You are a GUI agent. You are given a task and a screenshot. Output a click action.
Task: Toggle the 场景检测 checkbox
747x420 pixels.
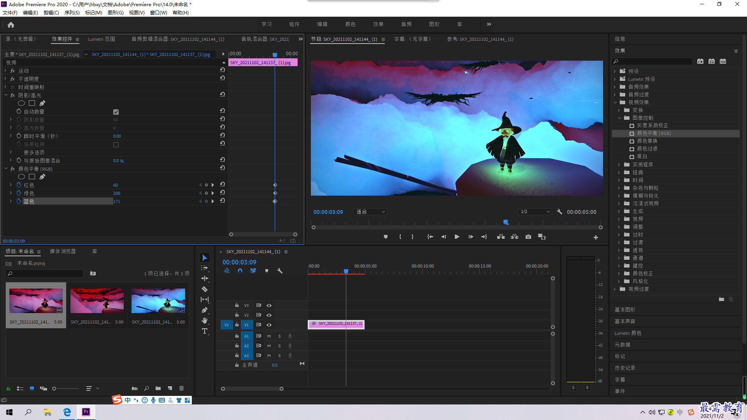click(x=116, y=145)
